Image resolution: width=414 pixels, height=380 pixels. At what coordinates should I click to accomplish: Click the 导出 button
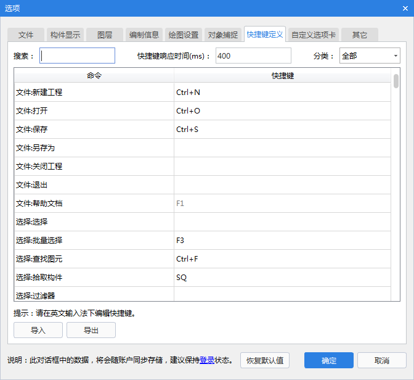[x=91, y=330]
